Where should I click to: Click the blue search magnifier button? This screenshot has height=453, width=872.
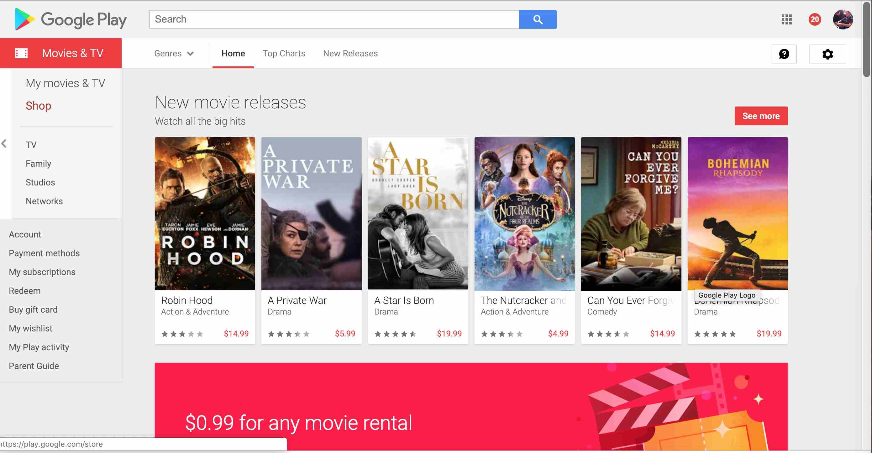(538, 19)
